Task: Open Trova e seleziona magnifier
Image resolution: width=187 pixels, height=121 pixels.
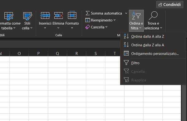Action: (x=153, y=16)
